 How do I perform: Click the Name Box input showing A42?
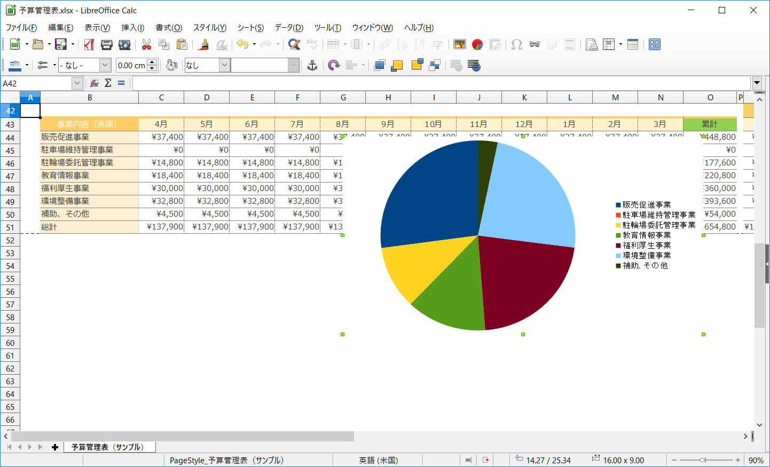coord(37,83)
